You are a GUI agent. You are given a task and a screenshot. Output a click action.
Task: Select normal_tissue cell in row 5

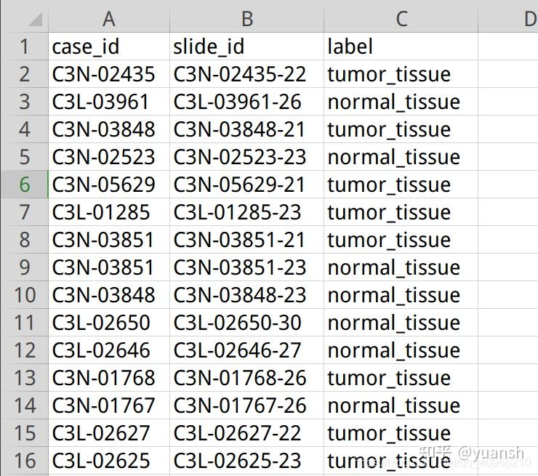(401, 157)
